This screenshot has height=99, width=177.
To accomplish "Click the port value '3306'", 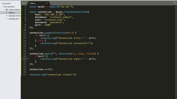I will [x=47, y=25].
